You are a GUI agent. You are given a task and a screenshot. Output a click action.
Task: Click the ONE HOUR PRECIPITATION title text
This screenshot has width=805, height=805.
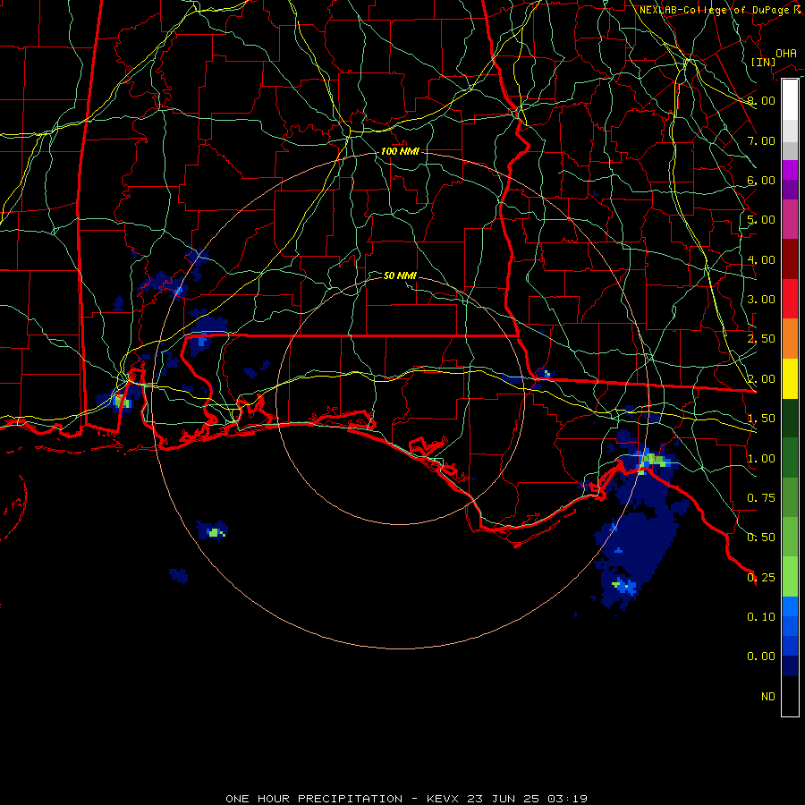[x=314, y=799]
